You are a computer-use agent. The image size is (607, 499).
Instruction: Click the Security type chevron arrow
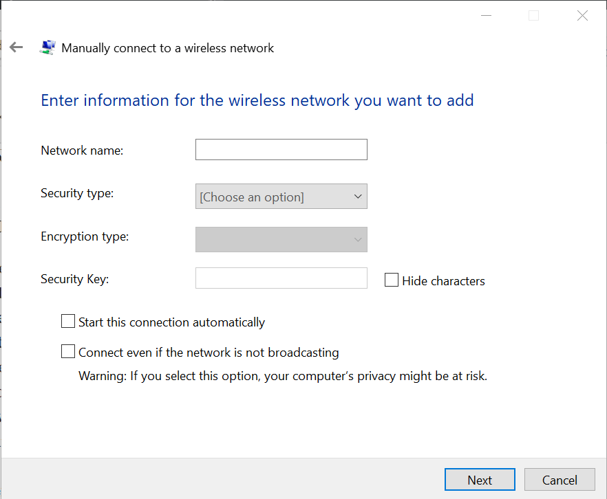(358, 197)
